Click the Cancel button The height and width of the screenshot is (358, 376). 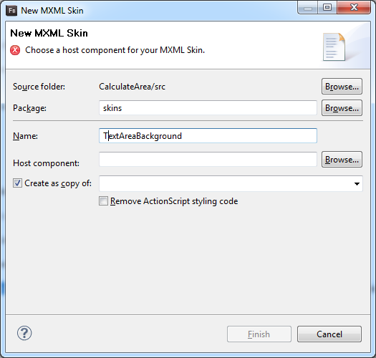coord(329,334)
